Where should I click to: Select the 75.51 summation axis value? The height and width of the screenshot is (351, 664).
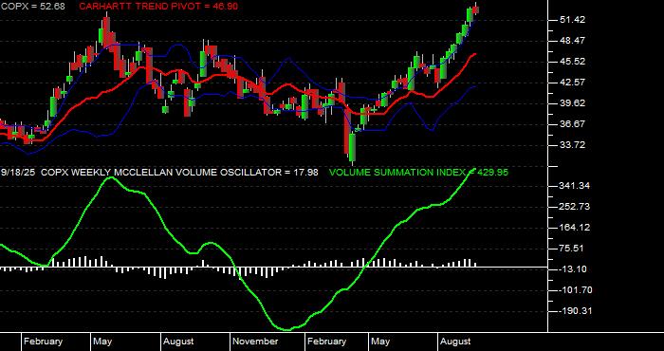572,249
